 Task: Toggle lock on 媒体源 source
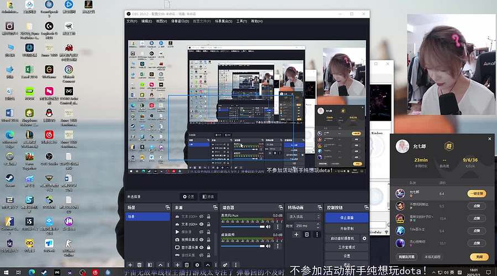tap(208, 232)
